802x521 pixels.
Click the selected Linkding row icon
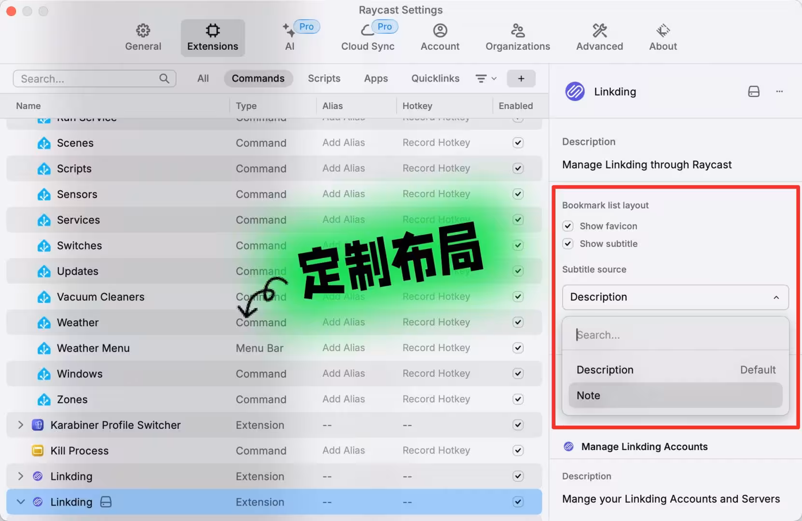click(38, 502)
